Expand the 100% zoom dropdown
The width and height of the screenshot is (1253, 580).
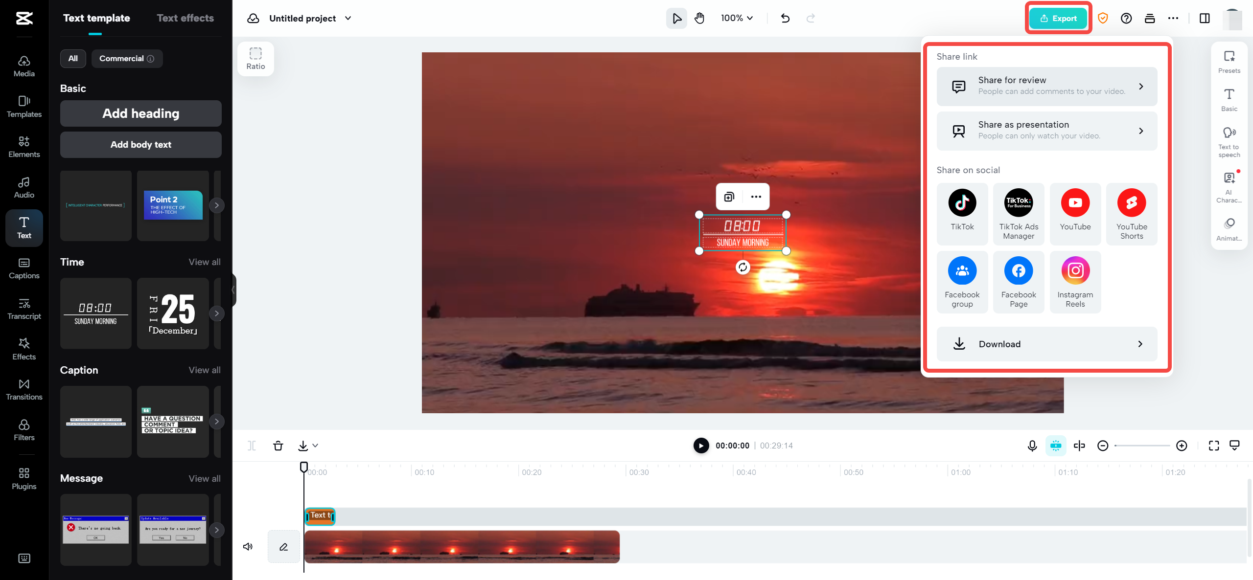click(x=737, y=19)
